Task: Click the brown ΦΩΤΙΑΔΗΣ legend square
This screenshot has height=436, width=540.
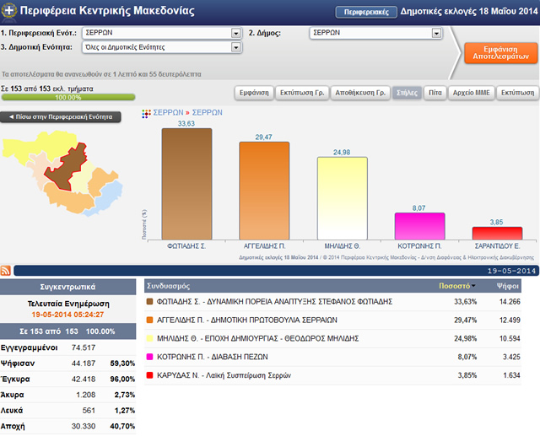Action: (x=150, y=301)
